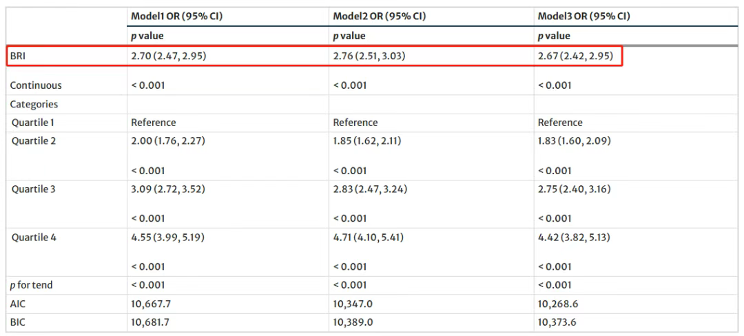
Task: Click the Model2 OR (95% CI) column header
Action: coord(379,17)
